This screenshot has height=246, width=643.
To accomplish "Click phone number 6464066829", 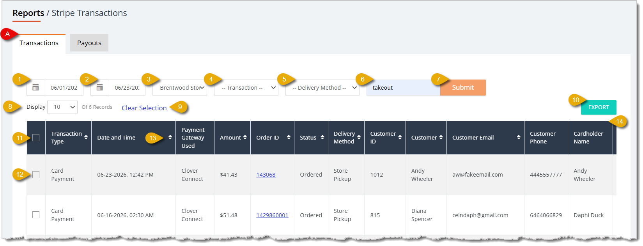I will click(546, 215).
